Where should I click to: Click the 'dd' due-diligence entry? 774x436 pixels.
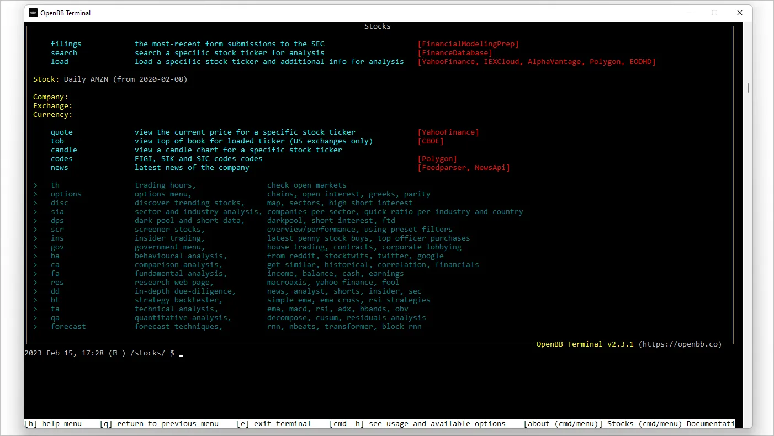click(55, 291)
